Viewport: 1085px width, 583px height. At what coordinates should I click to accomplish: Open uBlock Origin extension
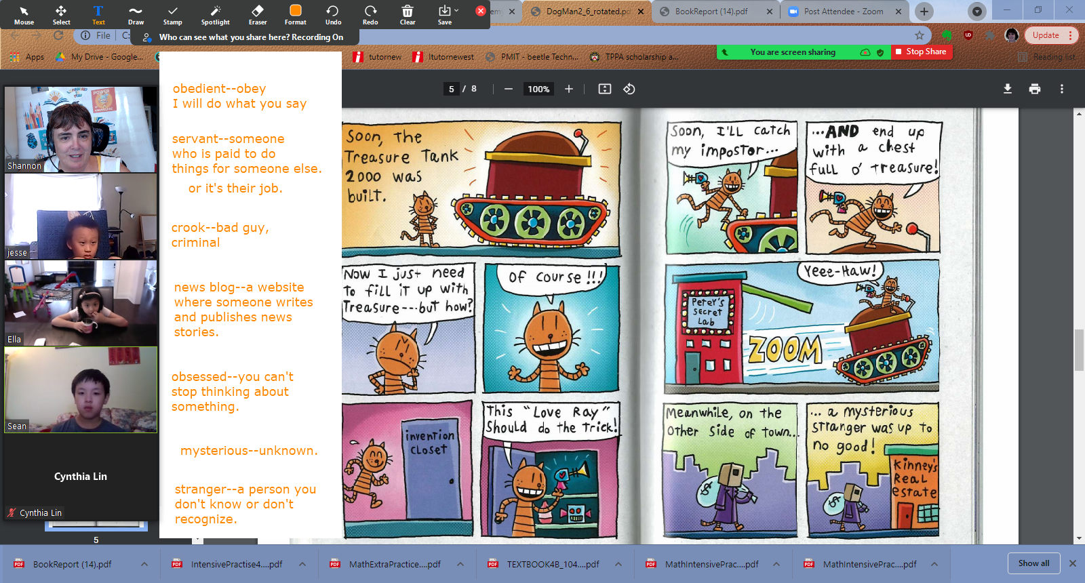pyautogui.click(x=968, y=35)
